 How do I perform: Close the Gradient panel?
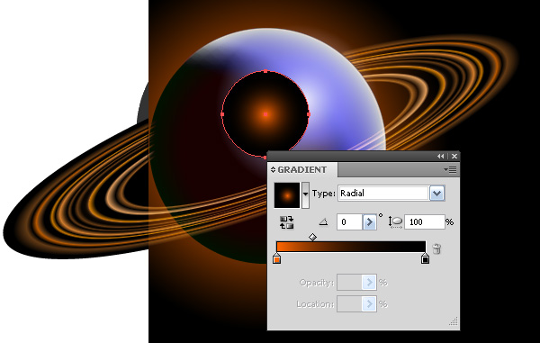454,157
